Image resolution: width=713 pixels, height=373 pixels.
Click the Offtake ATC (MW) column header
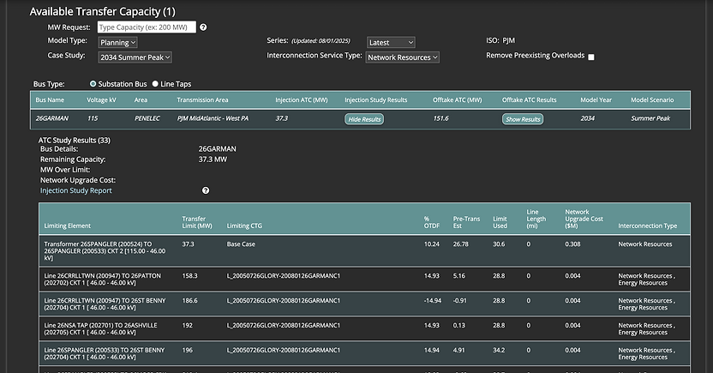[457, 100]
